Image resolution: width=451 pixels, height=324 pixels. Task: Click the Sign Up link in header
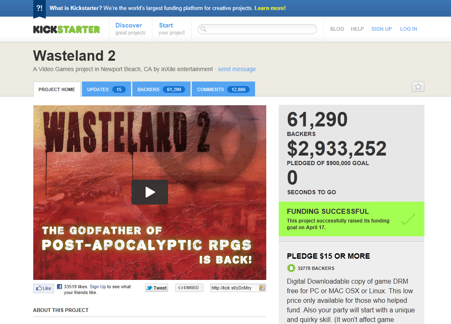click(x=382, y=29)
